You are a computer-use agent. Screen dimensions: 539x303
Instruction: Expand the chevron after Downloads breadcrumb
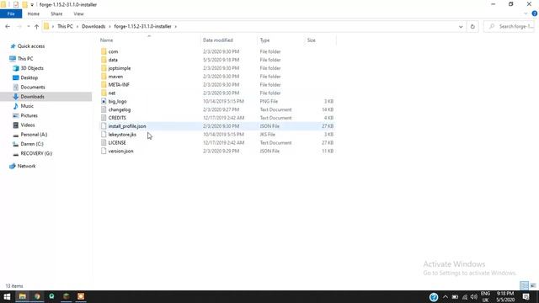pos(109,26)
